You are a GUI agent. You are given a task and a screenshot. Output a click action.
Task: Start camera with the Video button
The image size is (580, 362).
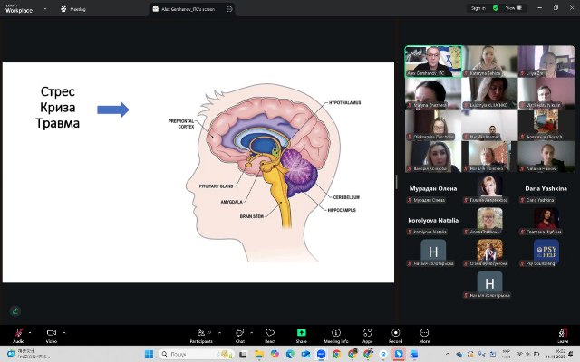click(x=51, y=333)
